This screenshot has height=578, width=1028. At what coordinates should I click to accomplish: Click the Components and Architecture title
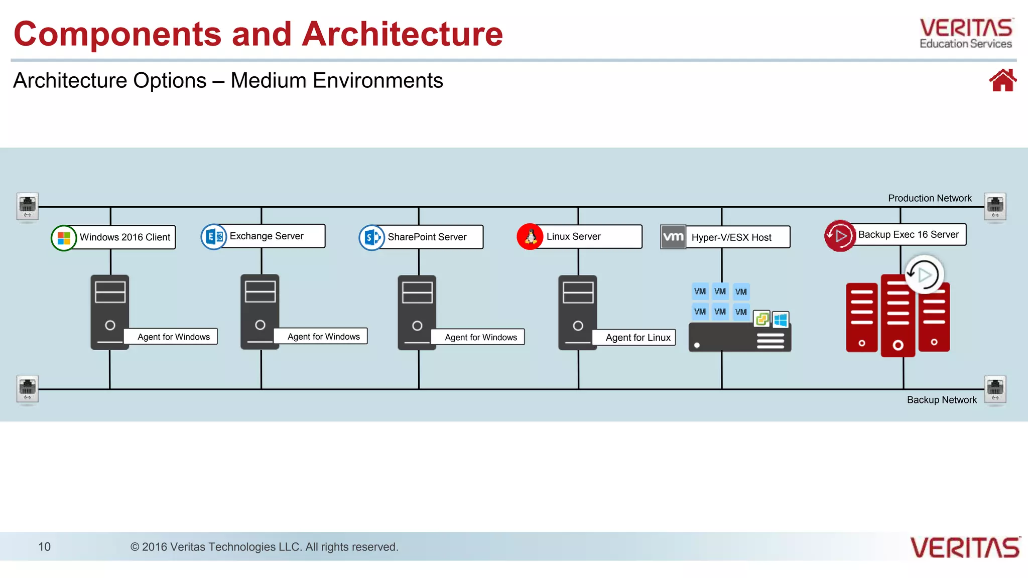(258, 34)
